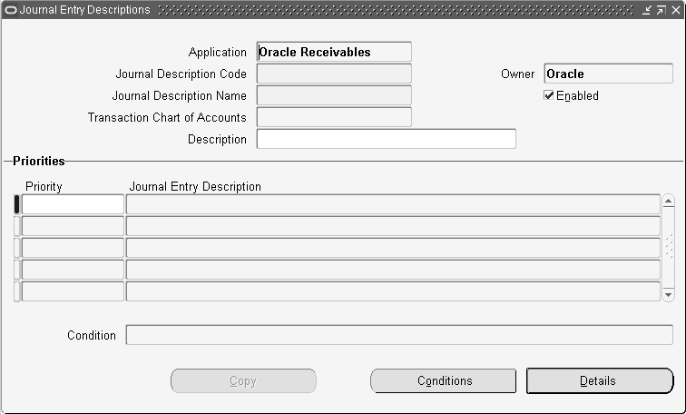Focus the Journal Description Code field

[x=334, y=74]
